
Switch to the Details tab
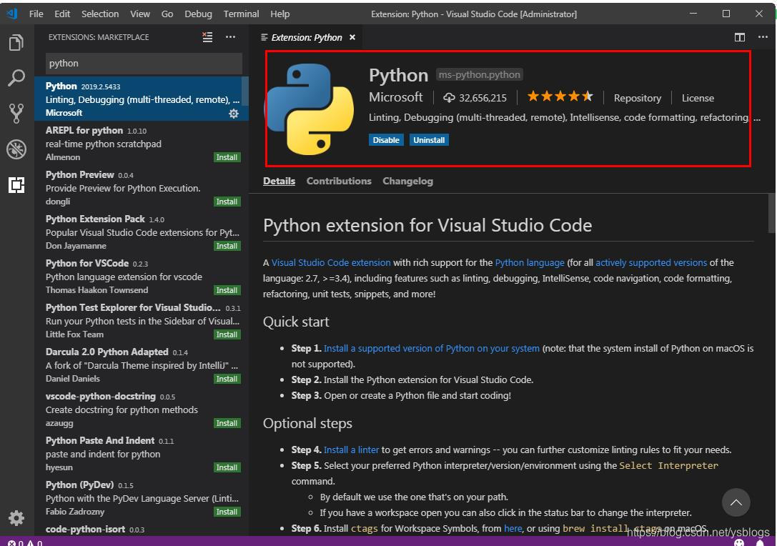pyautogui.click(x=279, y=181)
